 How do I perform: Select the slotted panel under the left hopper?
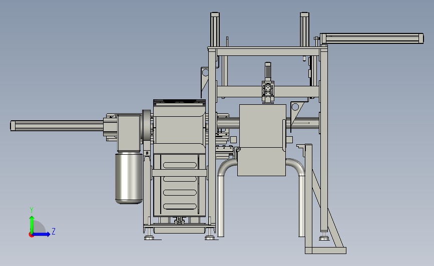180,185
